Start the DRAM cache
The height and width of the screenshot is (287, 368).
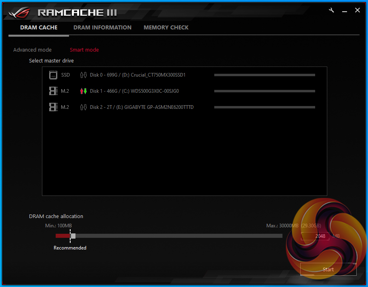point(328,269)
